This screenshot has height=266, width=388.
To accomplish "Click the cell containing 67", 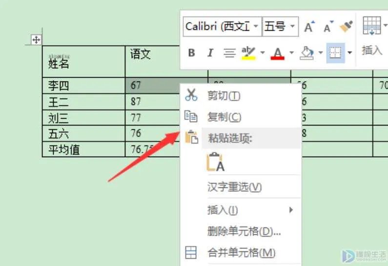I will (x=153, y=85).
